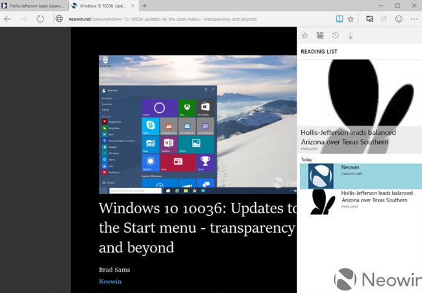Show Reading list in hub panel
The image size is (422, 293).
[320, 36]
